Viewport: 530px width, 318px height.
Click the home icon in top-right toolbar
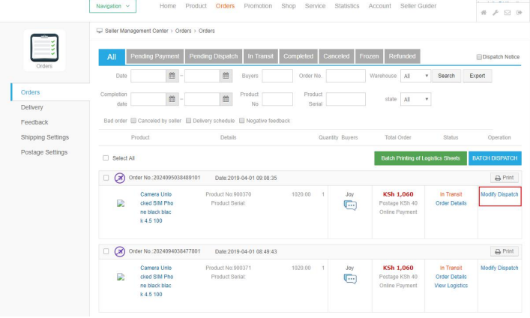coord(484,13)
